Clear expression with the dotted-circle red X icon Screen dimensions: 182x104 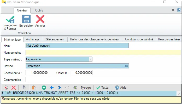tap(6, 88)
